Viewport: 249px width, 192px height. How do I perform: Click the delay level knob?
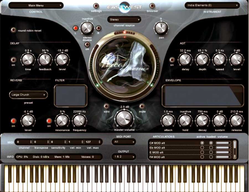click(62, 60)
